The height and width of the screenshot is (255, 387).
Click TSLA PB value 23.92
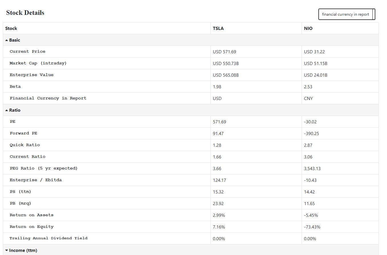coord(218,204)
